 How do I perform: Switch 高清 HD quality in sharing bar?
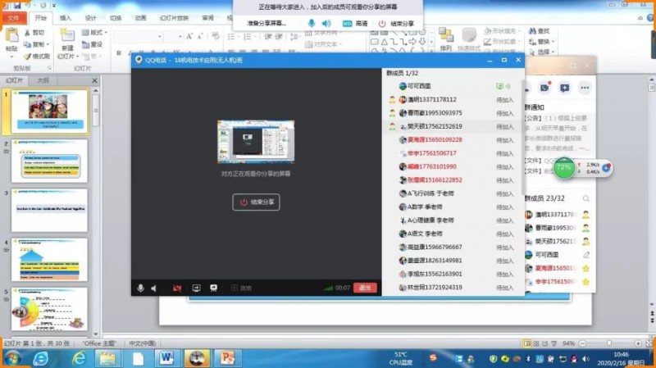[355, 24]
